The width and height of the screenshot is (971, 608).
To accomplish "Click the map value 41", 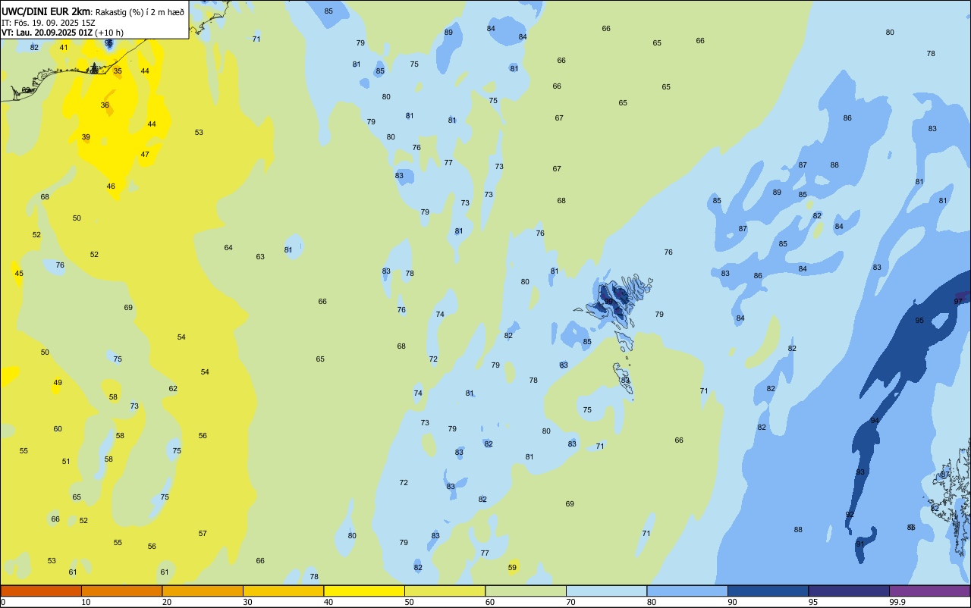I will 64,48.
